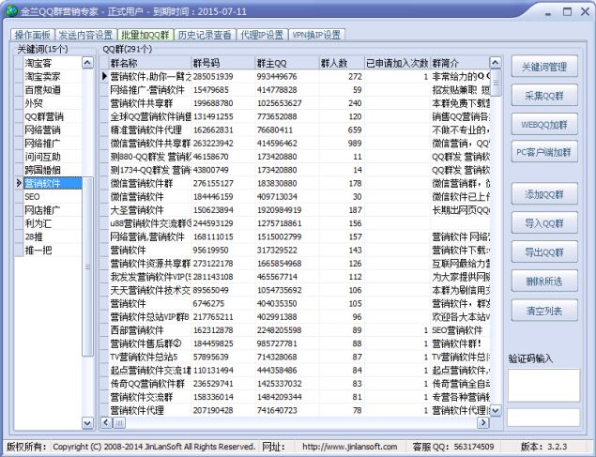
Task: Open the VPN换IP设置 tab
Action: 316,35
